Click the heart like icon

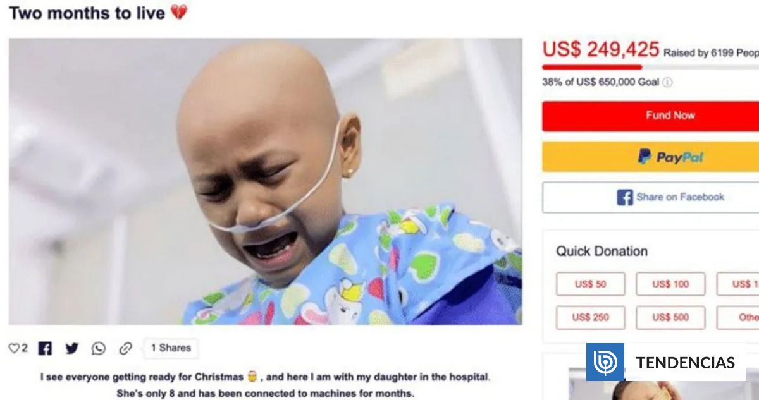point(13,348)
